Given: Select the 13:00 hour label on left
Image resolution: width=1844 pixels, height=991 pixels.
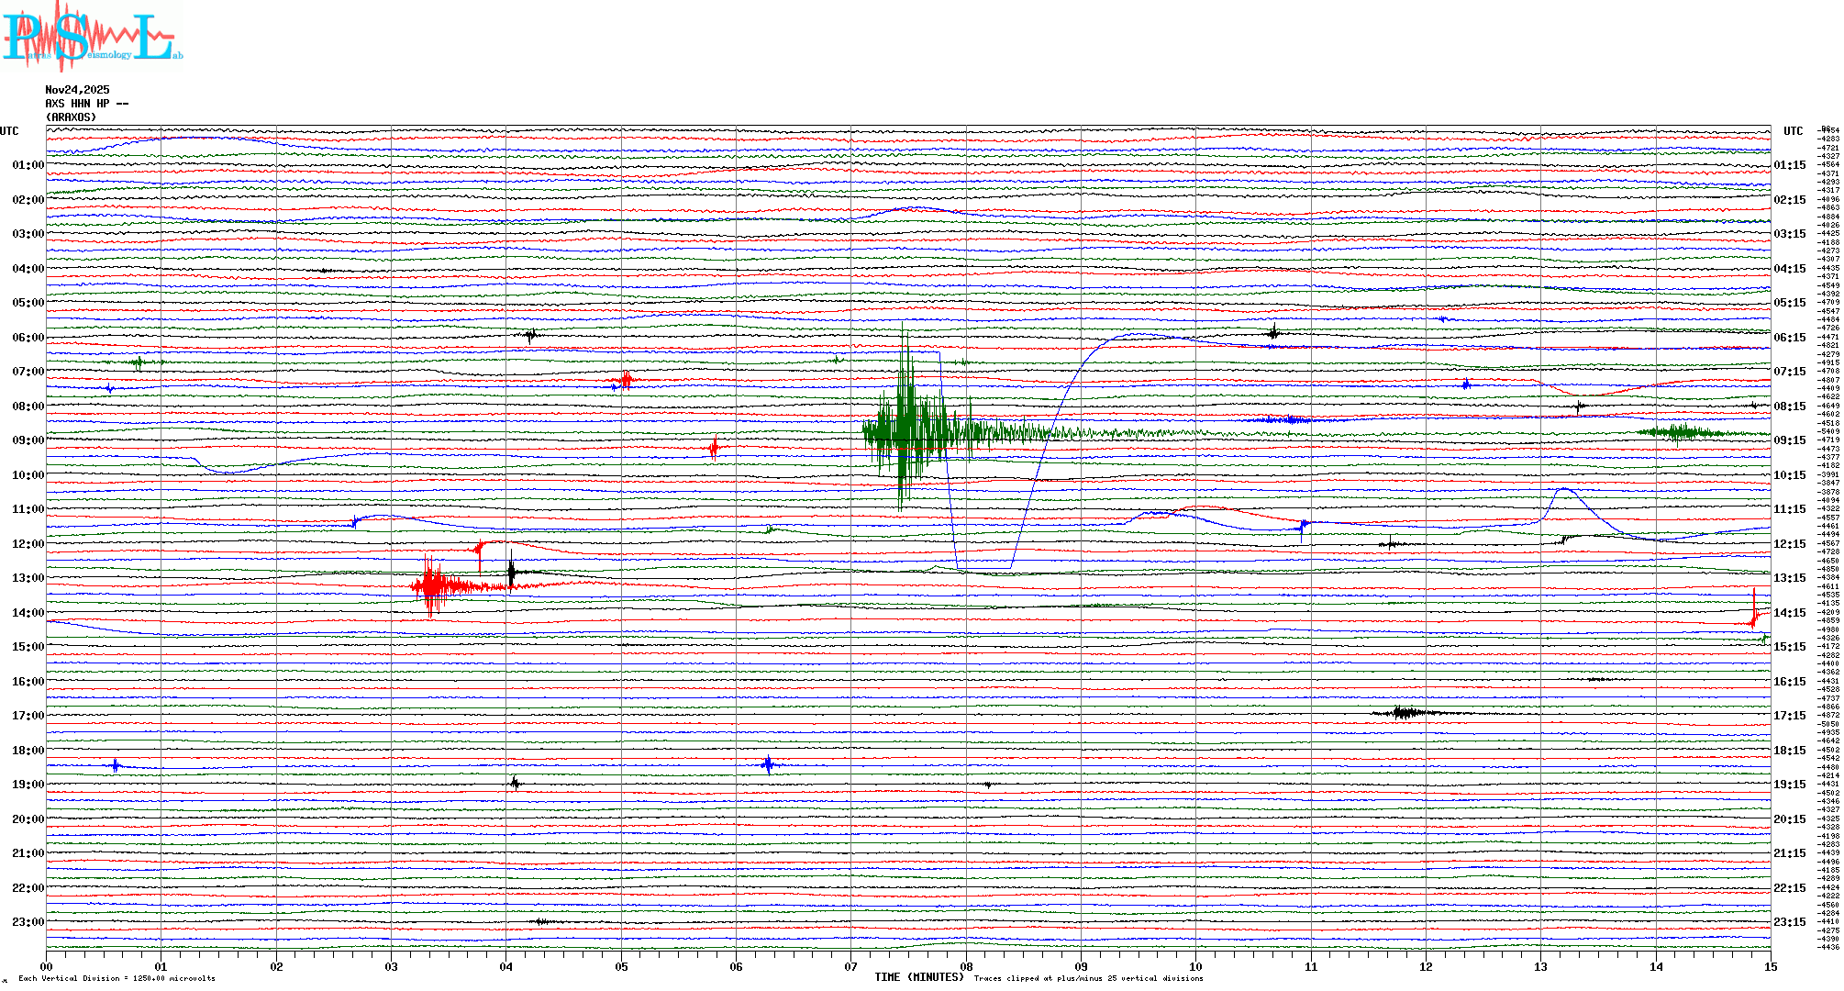Looking at the screenshot, I should [28, 578].
